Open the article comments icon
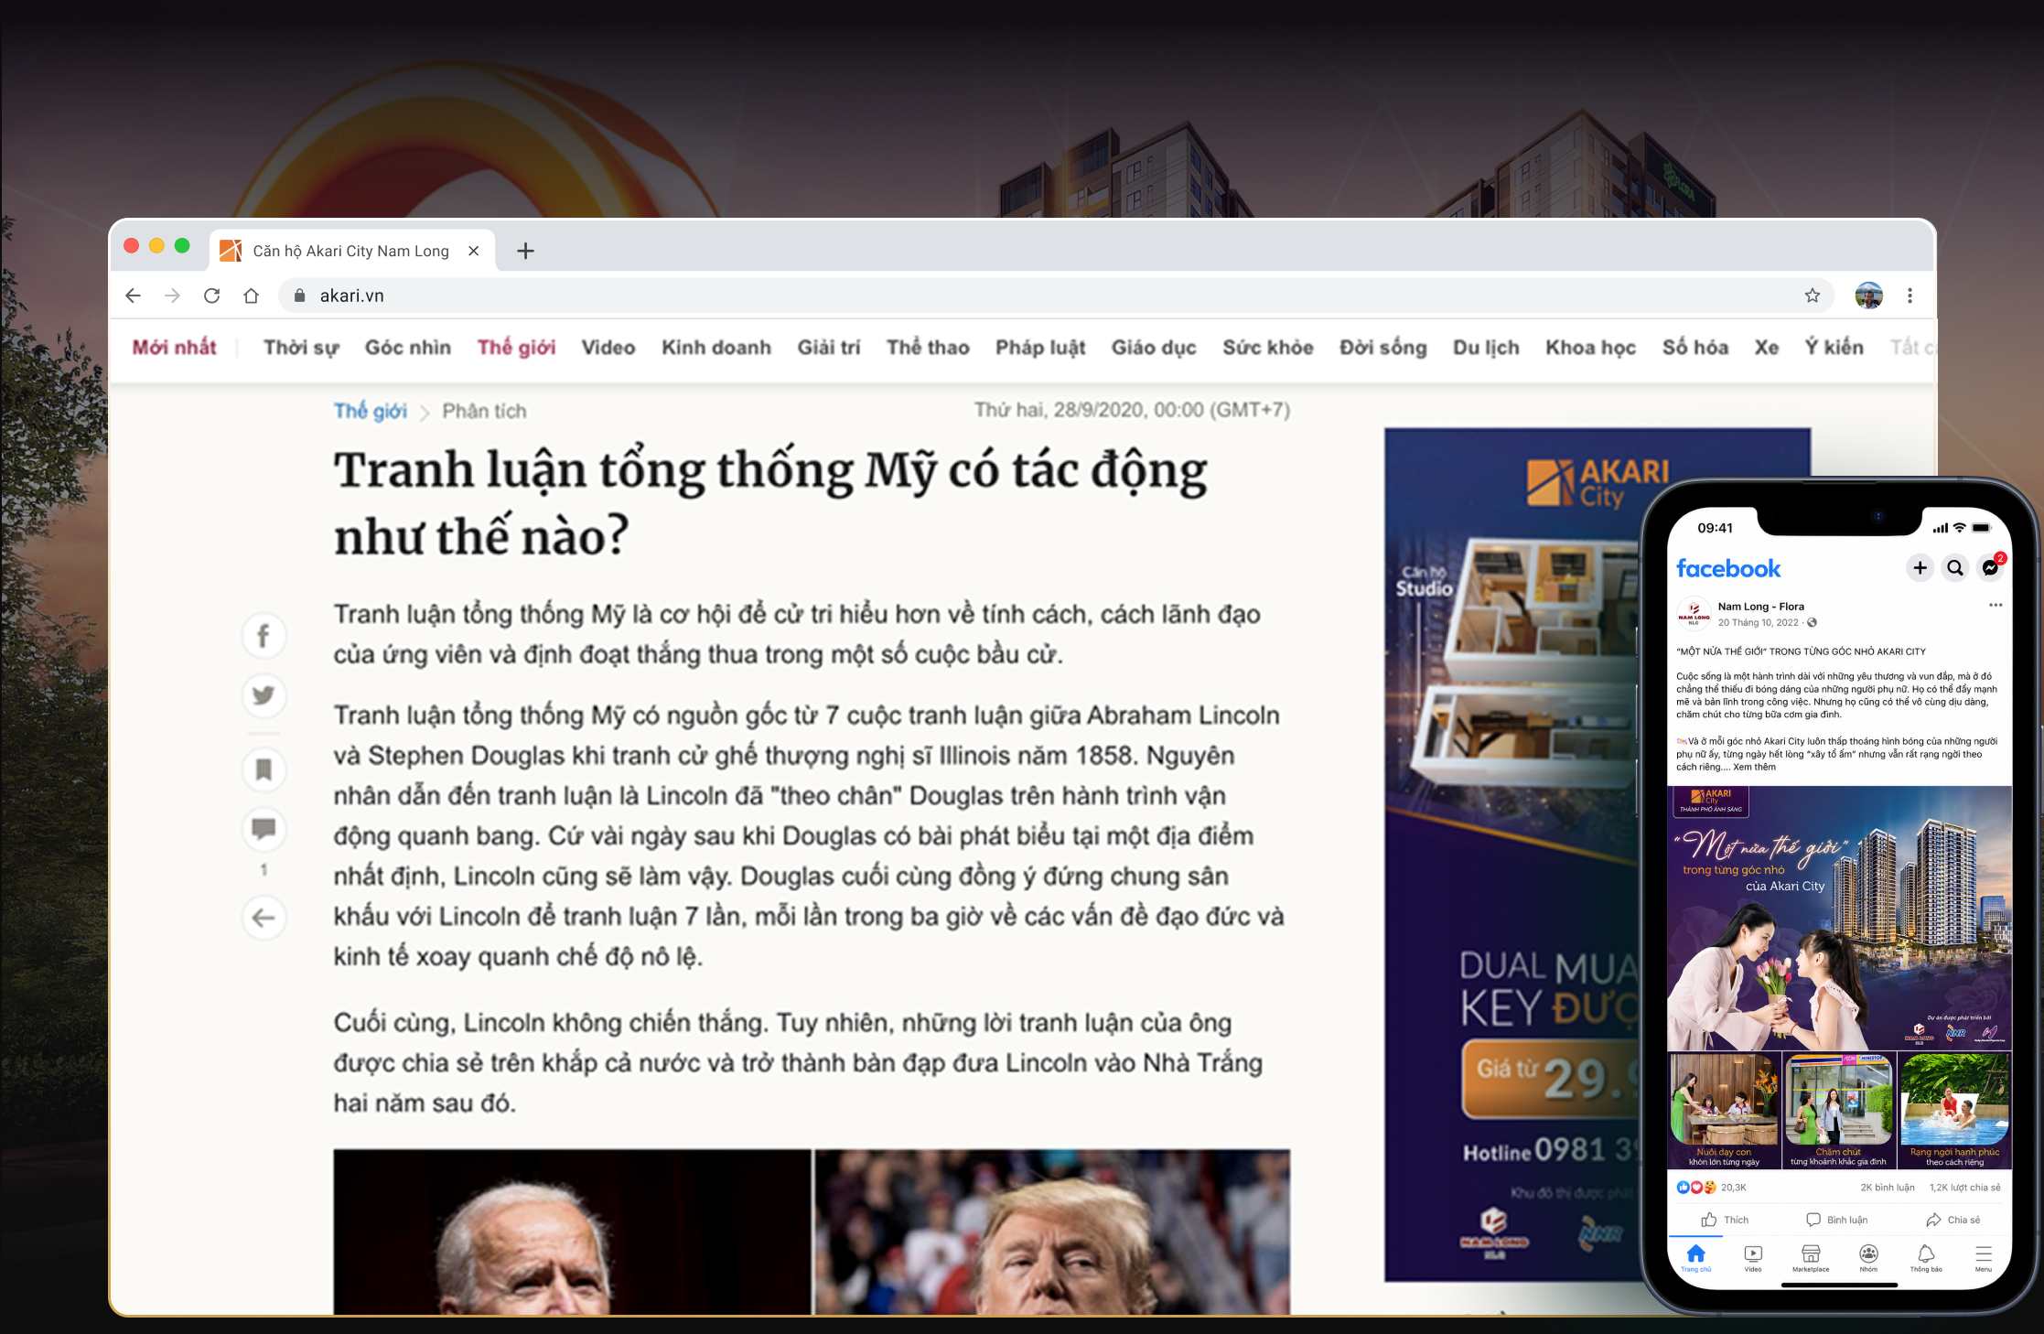Image resolution: width=2044 pixels, height=1334 pixels. click(264, 829)
